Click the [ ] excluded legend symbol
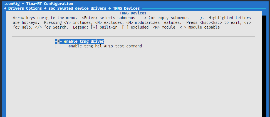 tap(125, 27)
